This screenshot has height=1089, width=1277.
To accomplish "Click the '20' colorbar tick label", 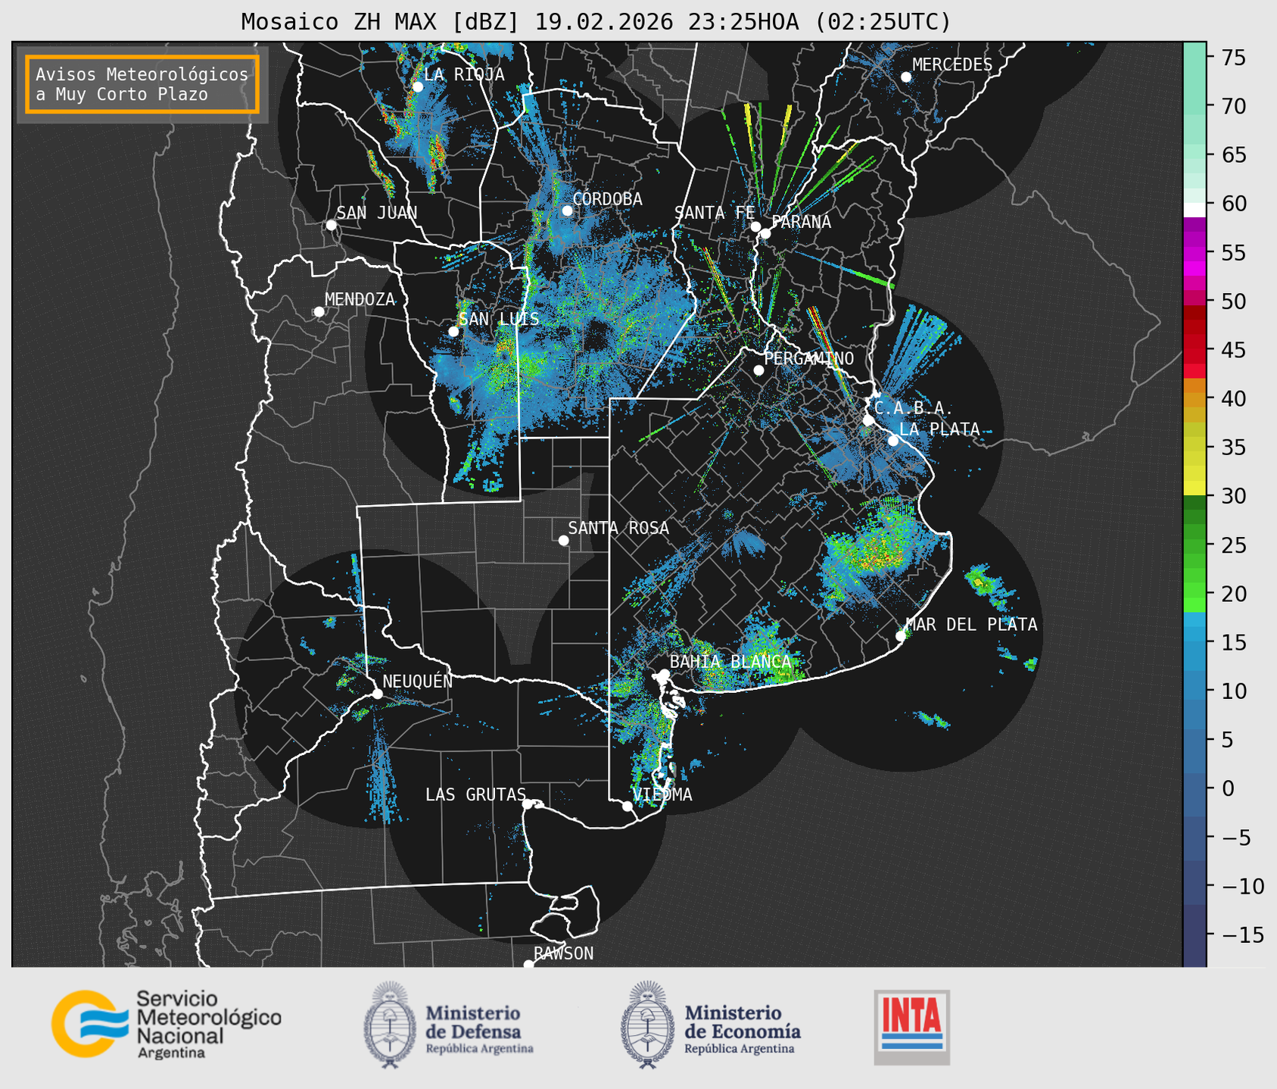I will click(1234, 594).
